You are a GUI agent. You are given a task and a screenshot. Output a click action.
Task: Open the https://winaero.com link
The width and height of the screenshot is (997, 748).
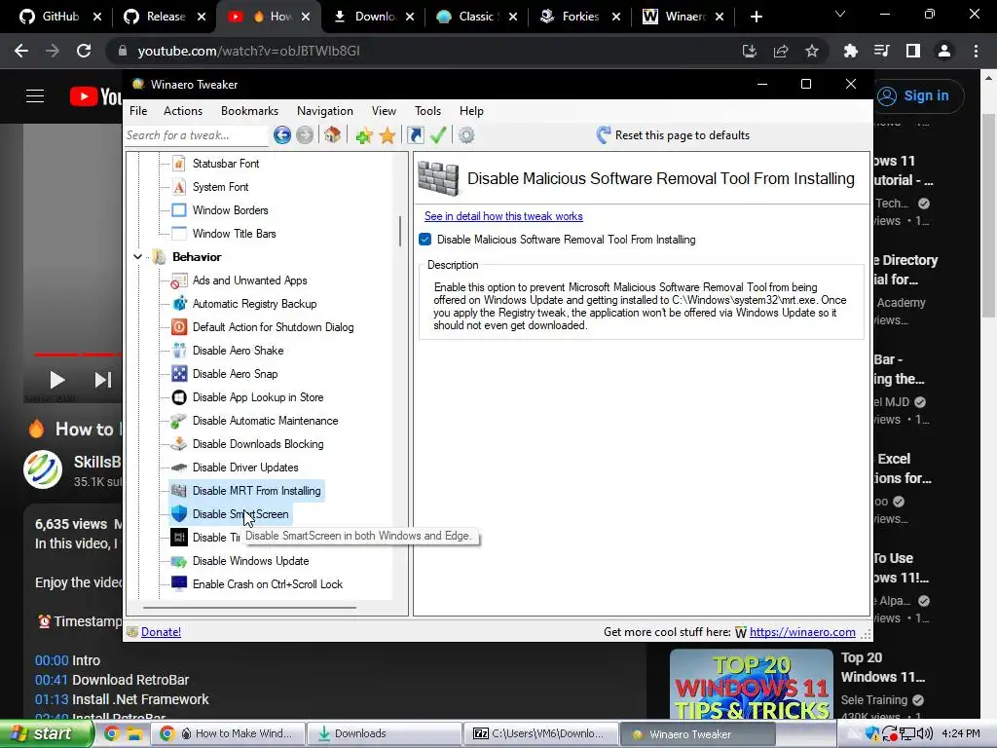(802, 631)
